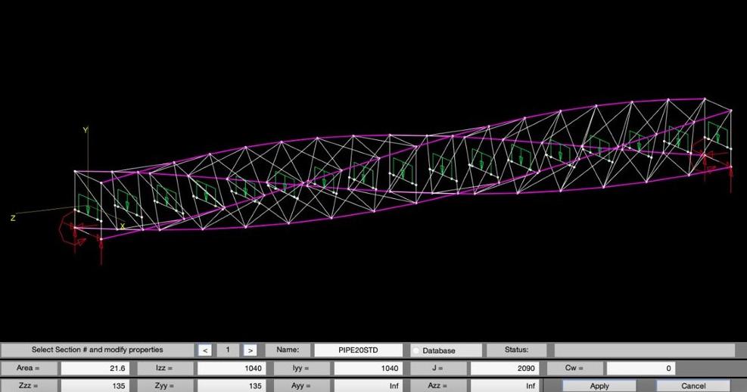Click the 'Select Section # and modify properties' label
The height and width of the screenshot is (392, 747).
click(x=97, y=350)
